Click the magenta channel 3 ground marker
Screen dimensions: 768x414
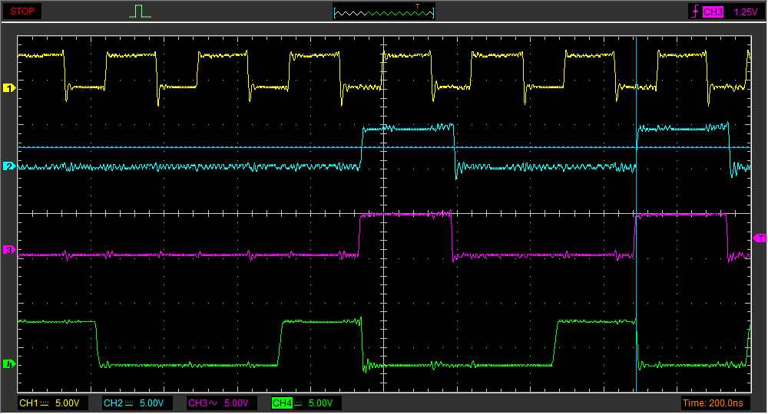click(9, 250)
